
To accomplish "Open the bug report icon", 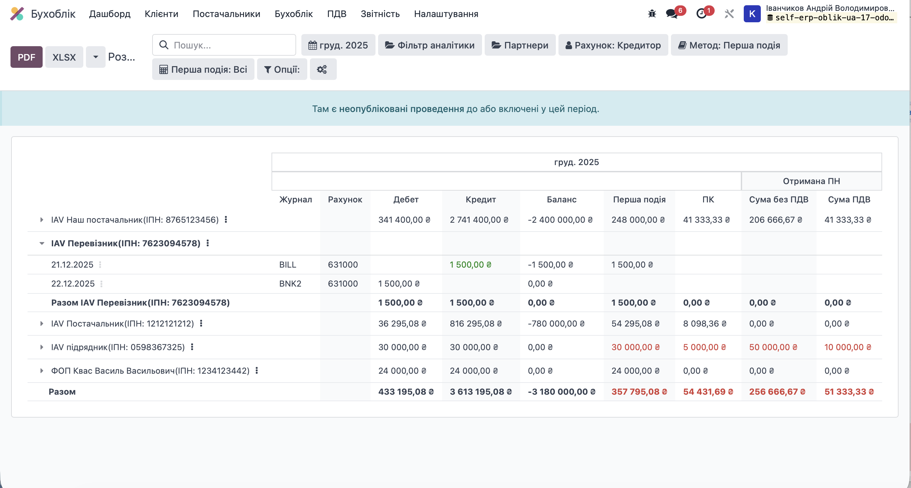I will (x=652, y=13).
